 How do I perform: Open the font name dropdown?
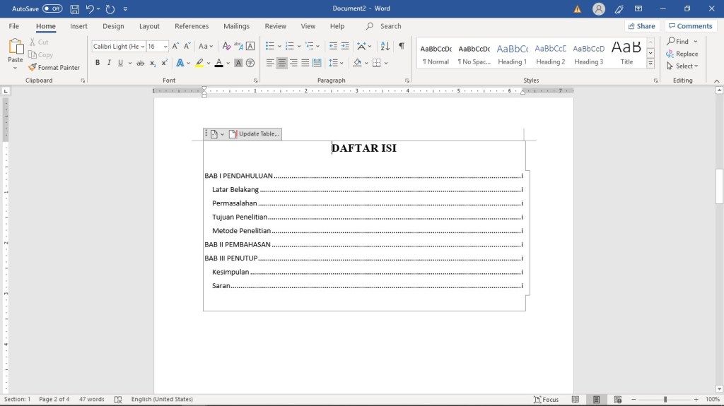click(143, 47)
